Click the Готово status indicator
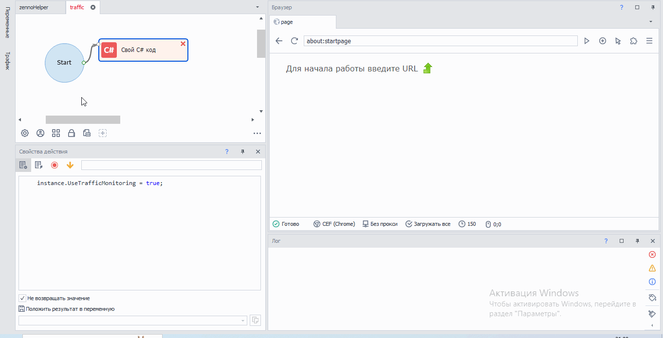 pyautogui.click(x=286, y=224)
